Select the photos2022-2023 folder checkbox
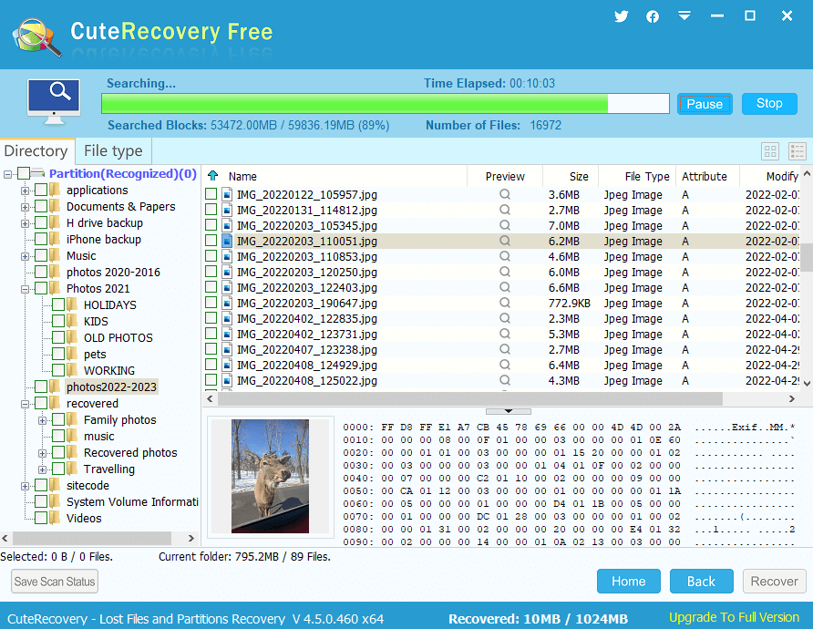 point(40,387)
